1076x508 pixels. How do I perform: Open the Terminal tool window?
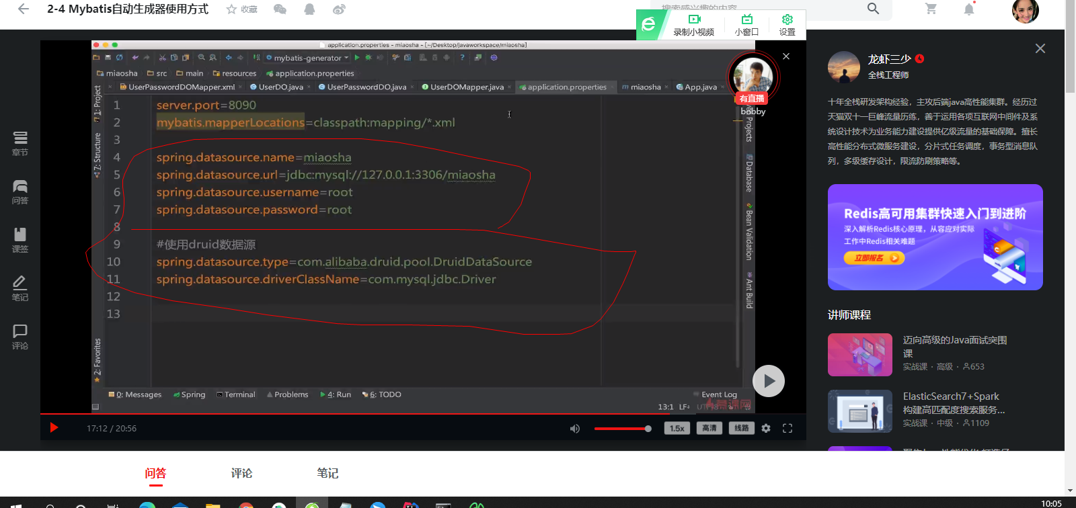[236, 394]
